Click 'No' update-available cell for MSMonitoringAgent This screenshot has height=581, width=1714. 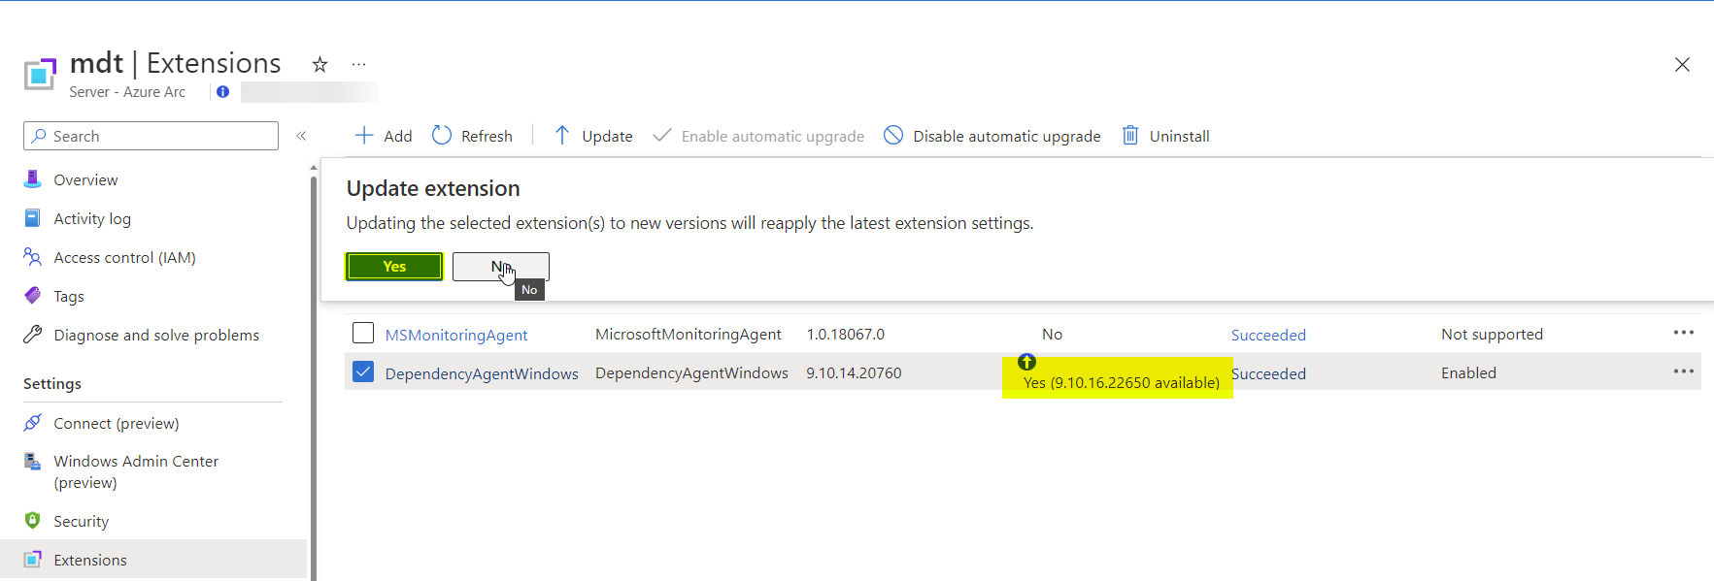point(1053,335)
